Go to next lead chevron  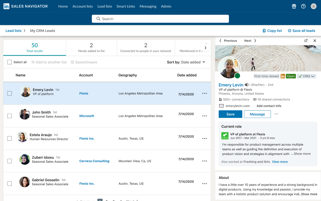coord(255,40)
